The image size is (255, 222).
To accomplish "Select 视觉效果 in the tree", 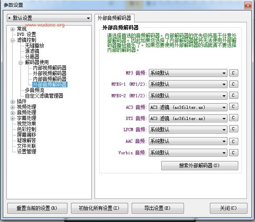I will (26, 124).
